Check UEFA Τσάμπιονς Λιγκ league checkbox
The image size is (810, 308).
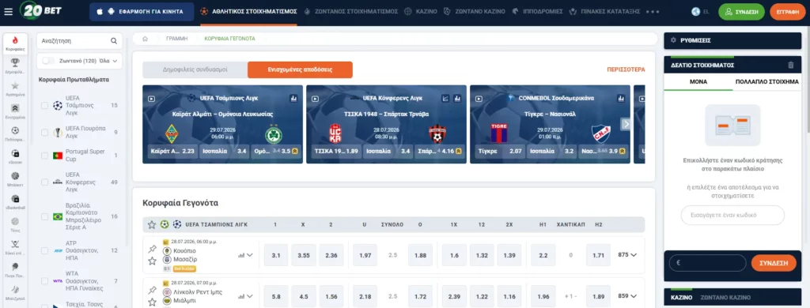tap(45, 105)
